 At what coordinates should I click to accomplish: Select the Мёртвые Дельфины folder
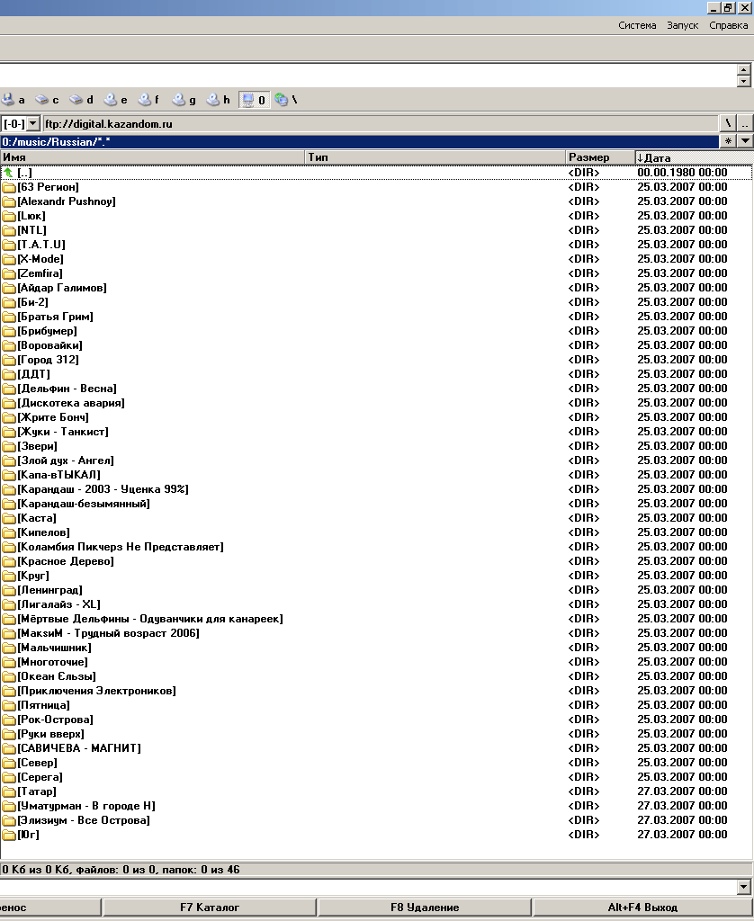coord(376,619)
